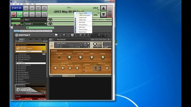
Task: Select the Kontakt 5 plugin tab
Action: (x=17, y=31)
